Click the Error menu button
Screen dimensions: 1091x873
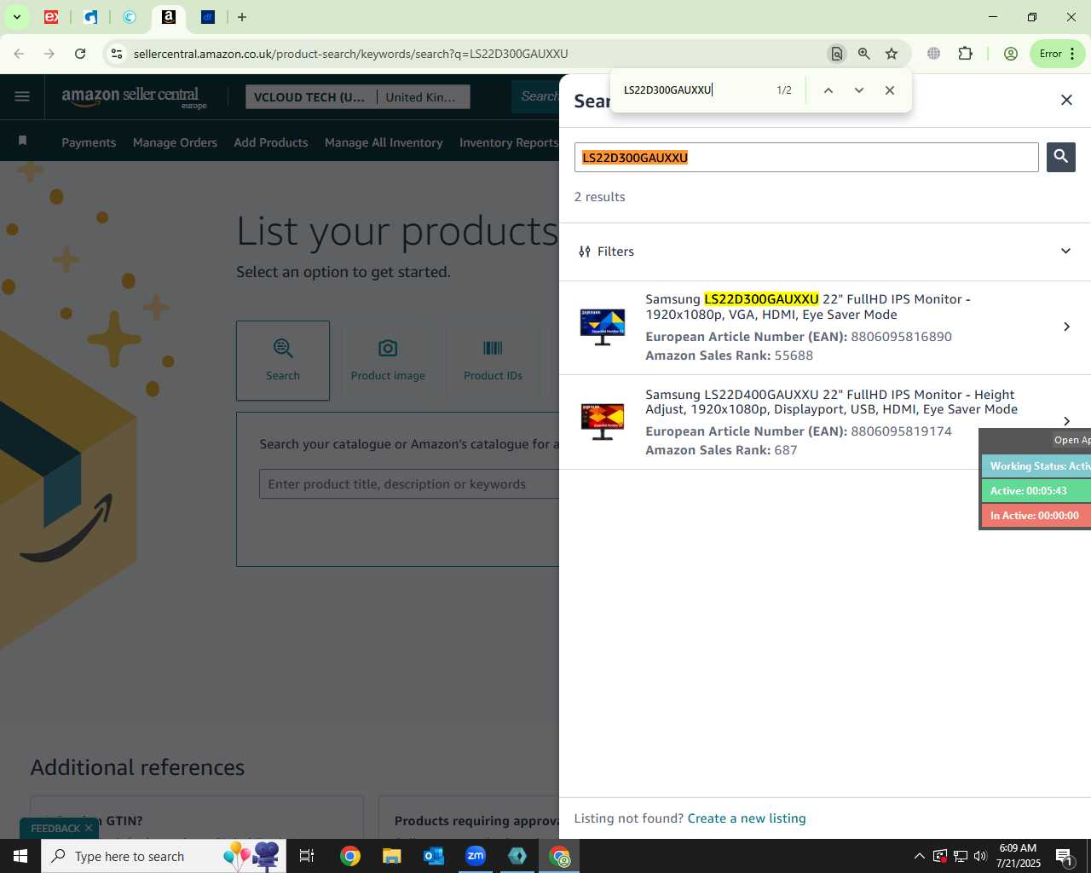point(1058,54)
